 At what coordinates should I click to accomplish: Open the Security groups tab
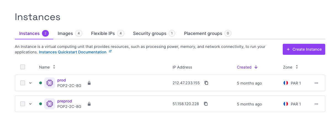[x=150, y=34]
